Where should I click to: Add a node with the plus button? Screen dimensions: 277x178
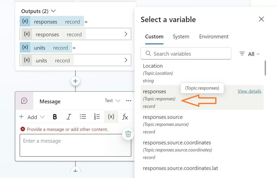(75, 81)
